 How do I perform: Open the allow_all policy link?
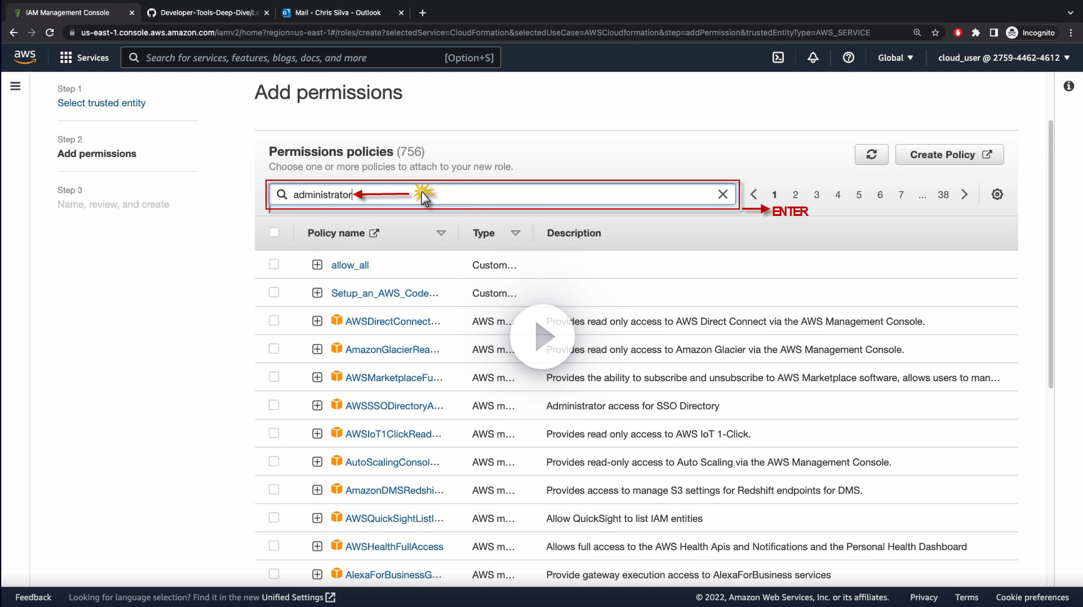(x=350, y=265)
